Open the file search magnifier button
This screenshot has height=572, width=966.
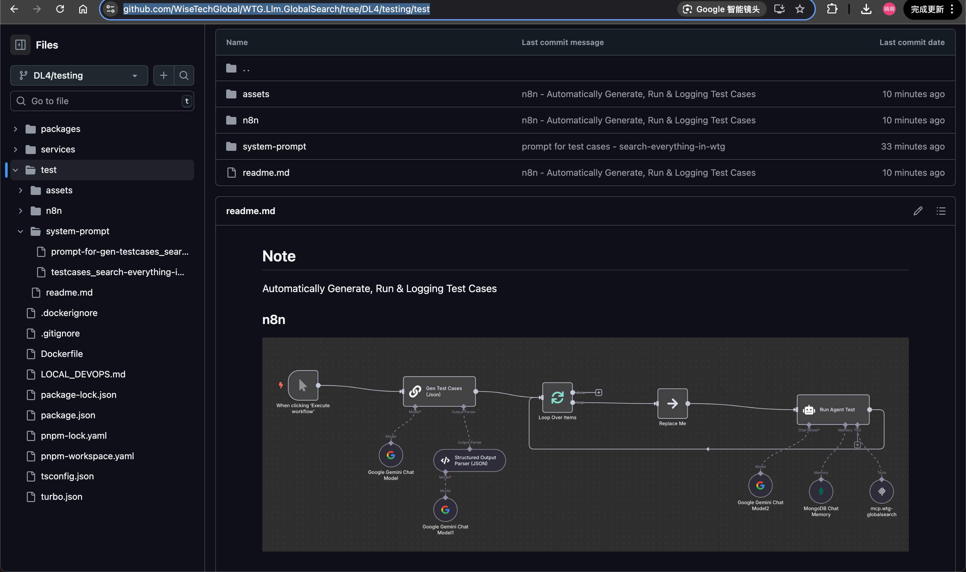pyautogui.click(x=184, y=75)
